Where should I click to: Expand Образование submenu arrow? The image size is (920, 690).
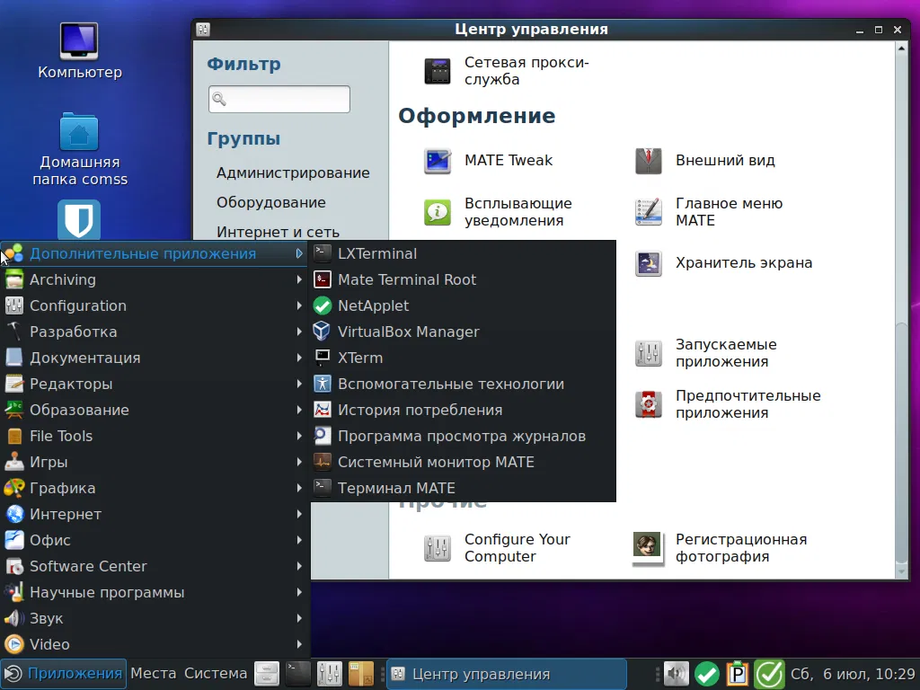(299, 410)
